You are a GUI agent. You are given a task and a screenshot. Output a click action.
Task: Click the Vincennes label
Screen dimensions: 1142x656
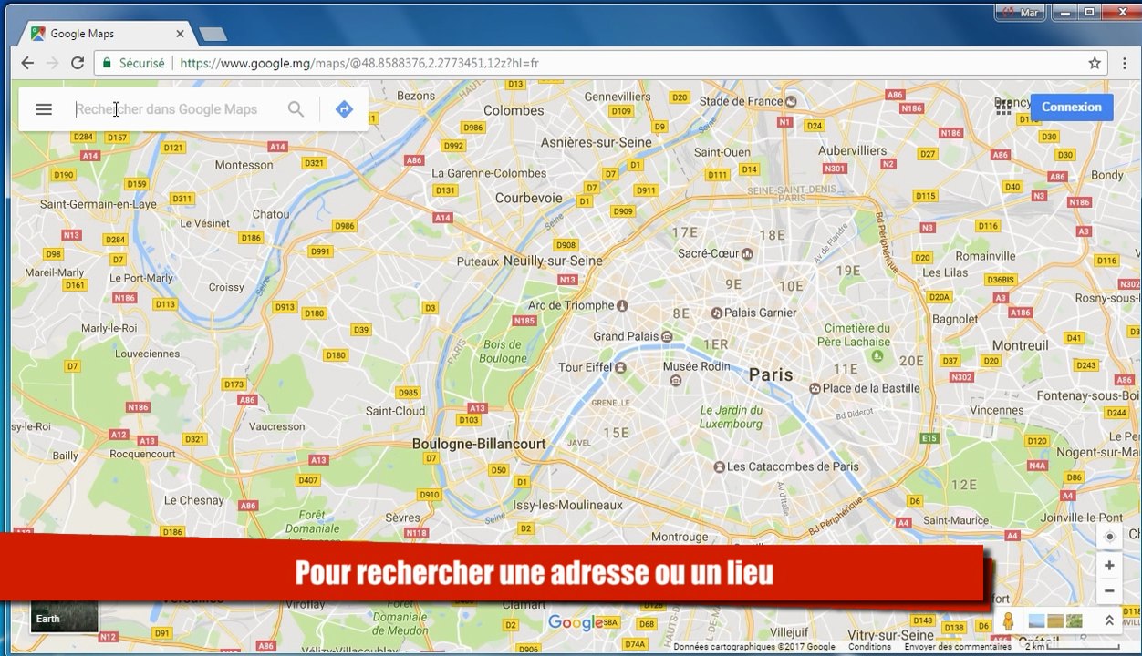[x=996, y=410]
